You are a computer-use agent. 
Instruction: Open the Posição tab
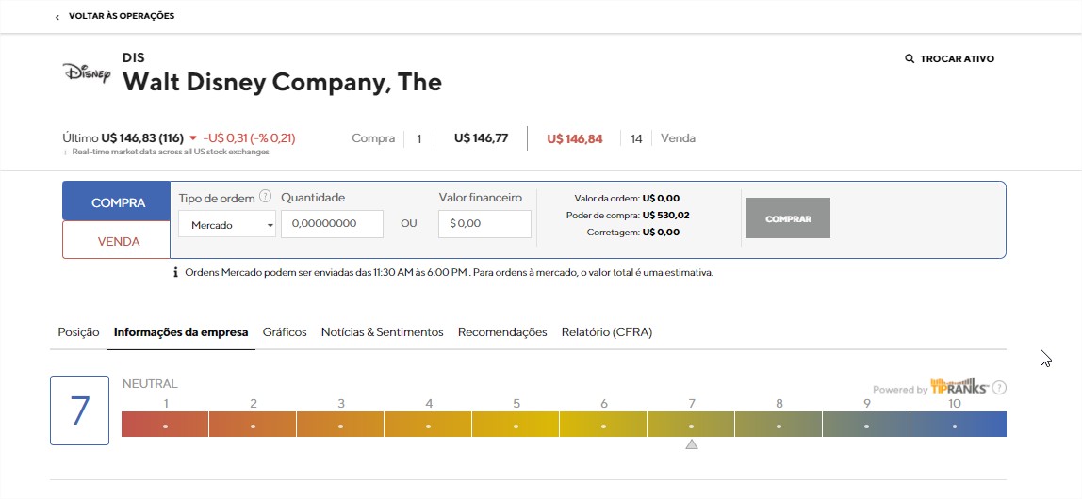click(78, 332)
